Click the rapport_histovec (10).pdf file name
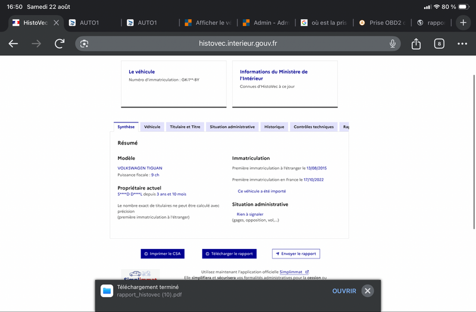The image size is (476, 312). (x=149, y=295)
